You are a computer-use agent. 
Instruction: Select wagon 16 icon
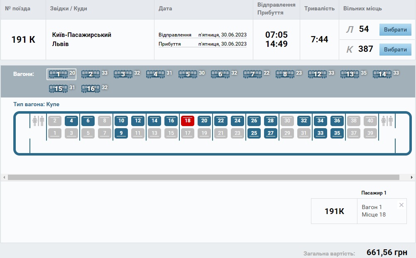tap(91, 88)
